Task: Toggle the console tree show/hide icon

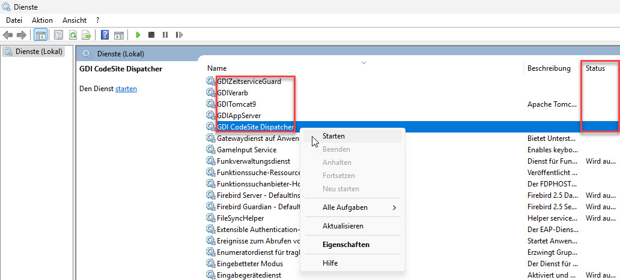Action: pos(40,35)
